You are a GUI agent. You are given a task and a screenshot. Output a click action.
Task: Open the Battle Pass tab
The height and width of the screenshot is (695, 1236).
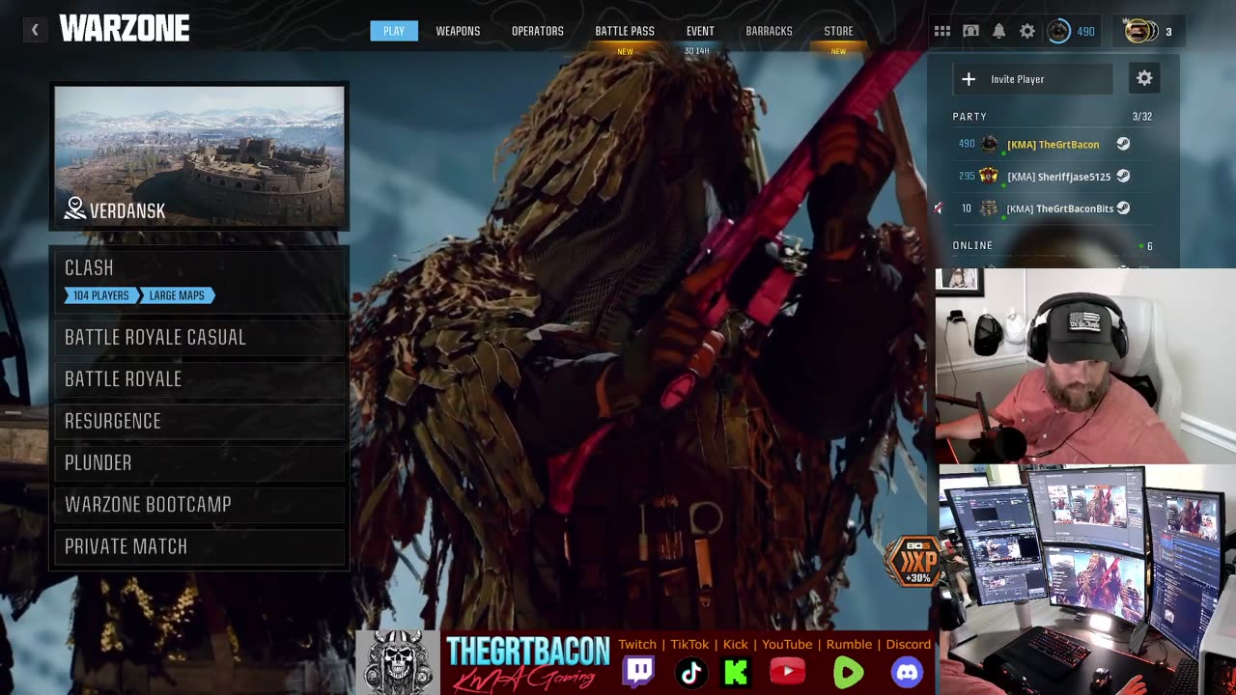click(x=625, y=31)
